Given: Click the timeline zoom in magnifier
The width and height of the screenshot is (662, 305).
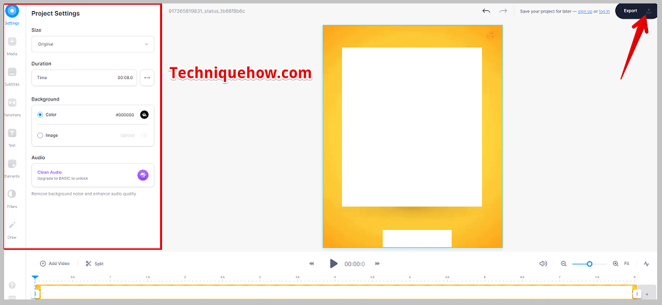Looking at the screenshot, I should click(616, 264).
